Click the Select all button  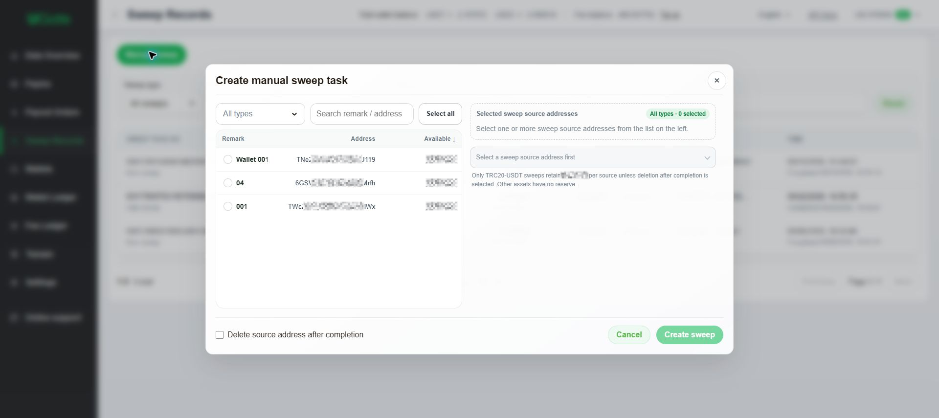(x=440, y=114)
